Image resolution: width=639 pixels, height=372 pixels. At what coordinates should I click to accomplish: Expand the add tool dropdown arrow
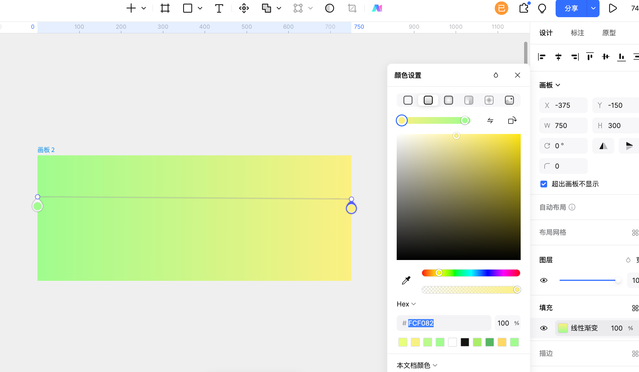point(144,8)
